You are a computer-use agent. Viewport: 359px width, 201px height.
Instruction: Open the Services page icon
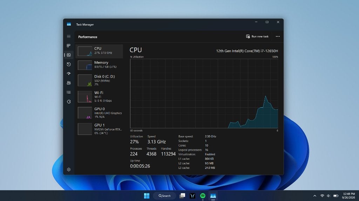69,102
